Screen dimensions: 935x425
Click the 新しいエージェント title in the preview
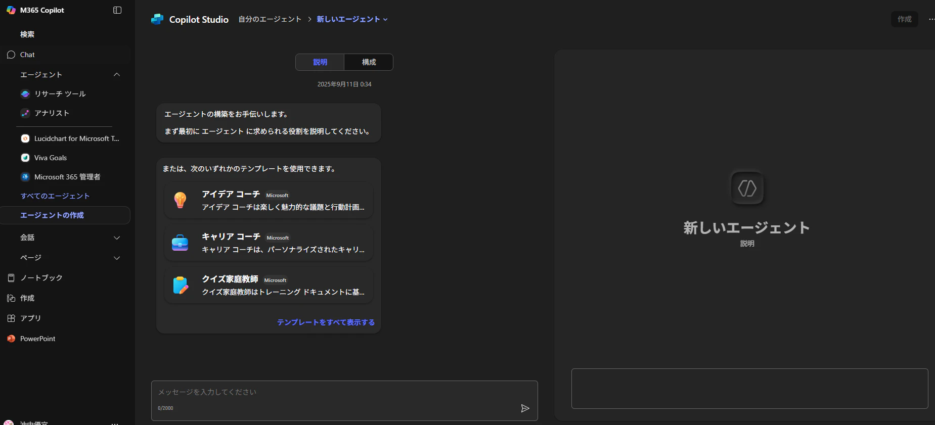click(747, 228)
